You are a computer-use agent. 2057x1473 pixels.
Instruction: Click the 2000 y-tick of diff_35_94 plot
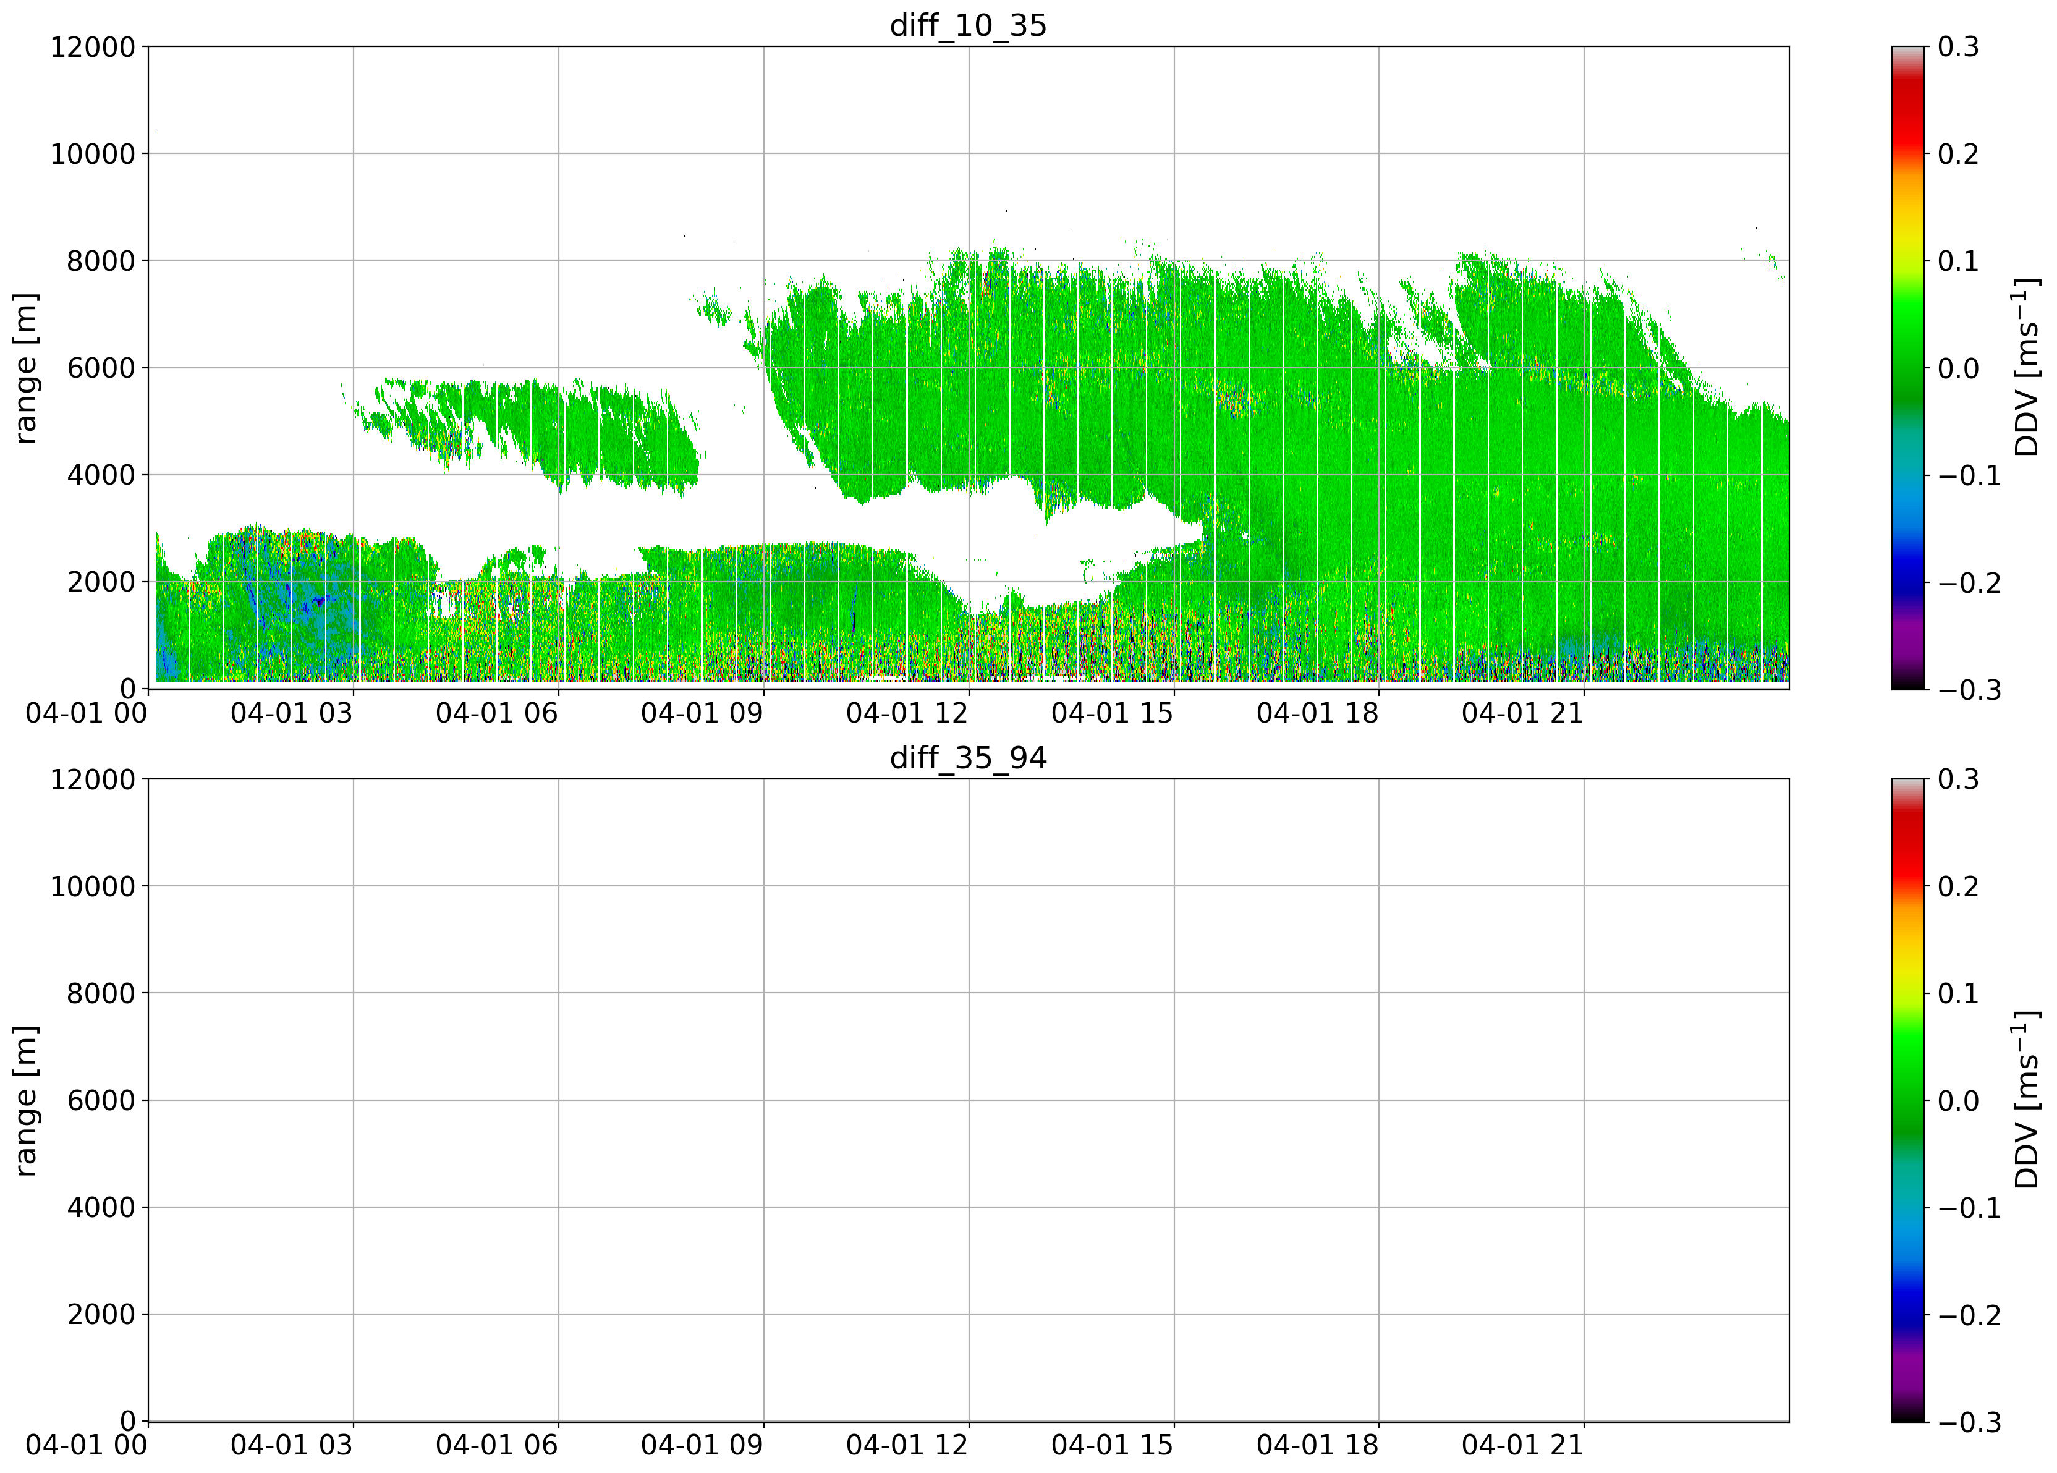point(101,1315)
